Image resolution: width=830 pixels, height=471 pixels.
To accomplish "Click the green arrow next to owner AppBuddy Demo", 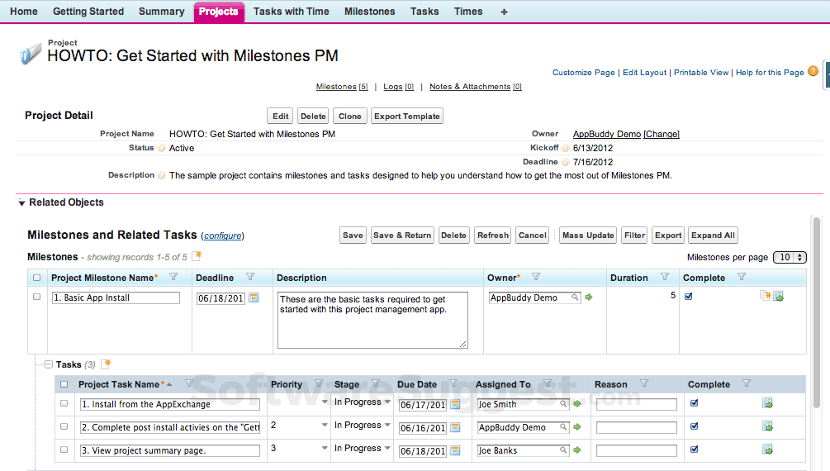I will pos(589,297).
